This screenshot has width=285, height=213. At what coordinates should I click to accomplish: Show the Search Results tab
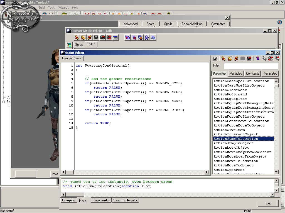[125, 200]
